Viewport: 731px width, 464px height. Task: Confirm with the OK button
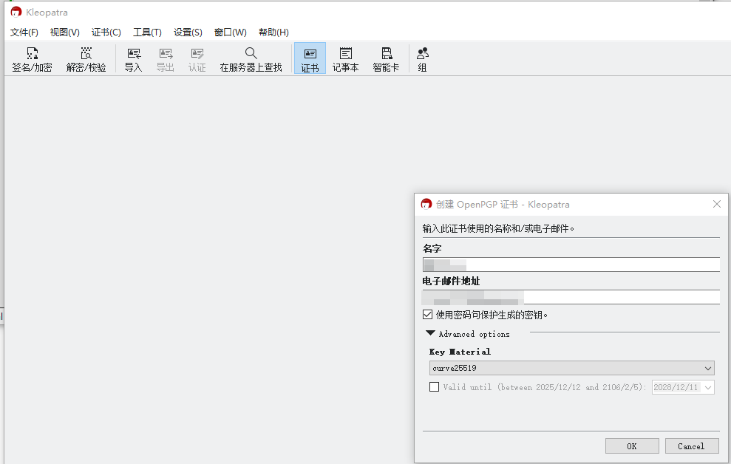coord(632,446)
